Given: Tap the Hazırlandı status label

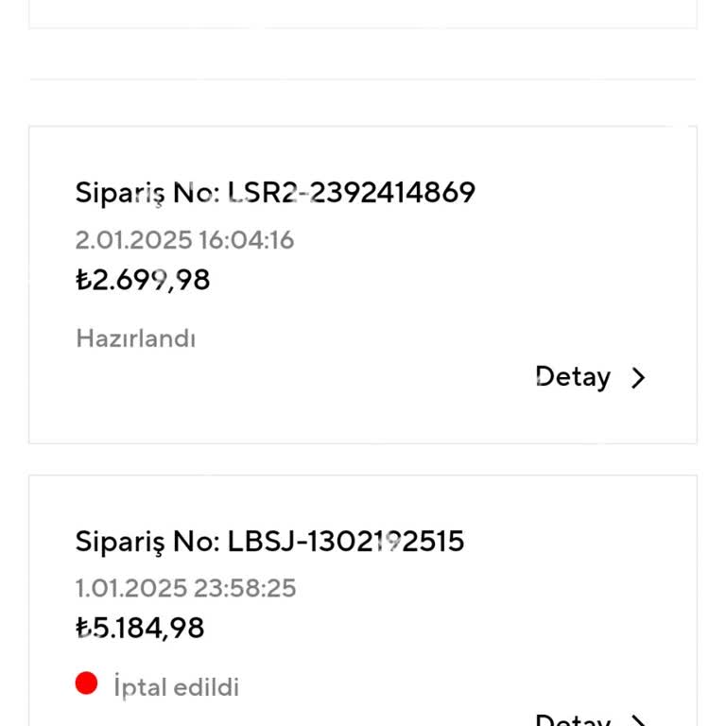Looking at the screenshot, I should 135,338.
